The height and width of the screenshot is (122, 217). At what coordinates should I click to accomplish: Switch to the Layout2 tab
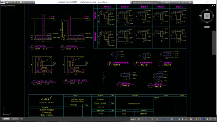tap(15, 119)
